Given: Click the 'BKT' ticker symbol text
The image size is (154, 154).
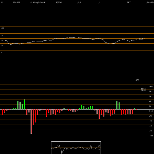Looking at the screenshot, I should click(129, 2).
